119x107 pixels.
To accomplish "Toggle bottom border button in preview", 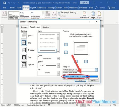I will pos(66,52).
